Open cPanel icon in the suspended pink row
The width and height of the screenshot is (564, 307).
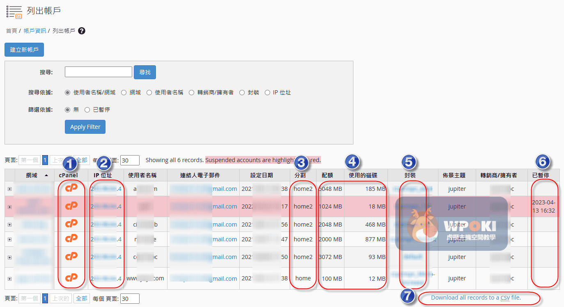pyautogui.click(x=71, y=206)
